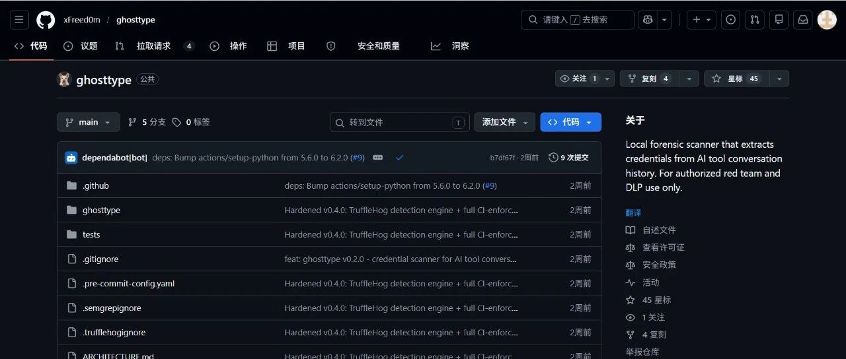
Task: Focus the 转到文件 go-to-file field
Action: (x=400, y=122)
